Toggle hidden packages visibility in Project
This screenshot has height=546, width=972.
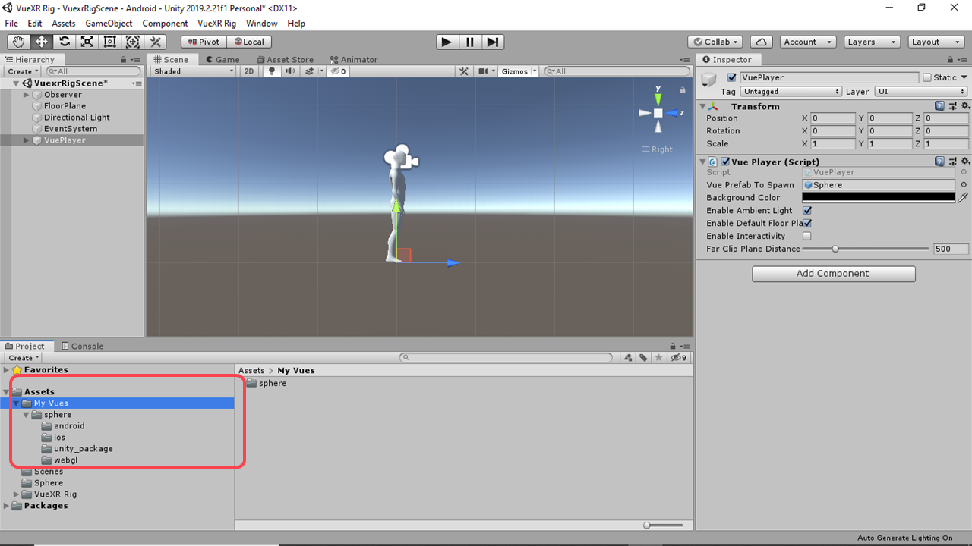pos(679,358)
